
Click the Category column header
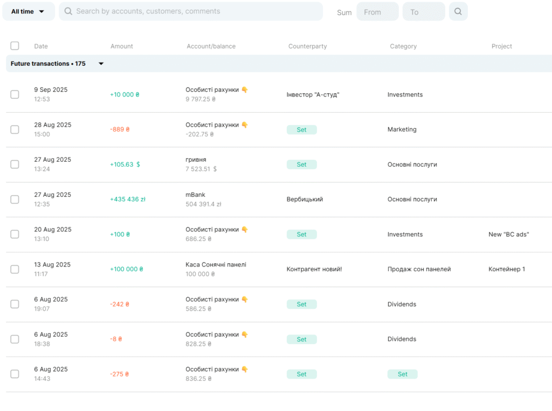tap(403, 46)
